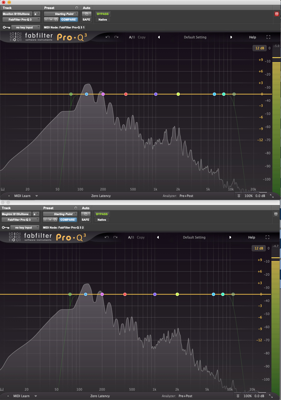Open Mooilon B15fulltone track selector

tap(17, 14)
